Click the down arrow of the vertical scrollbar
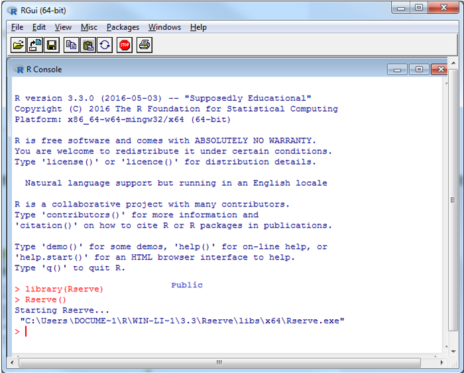464x373 pixels. pyautogui.click(x=453, y=352)
